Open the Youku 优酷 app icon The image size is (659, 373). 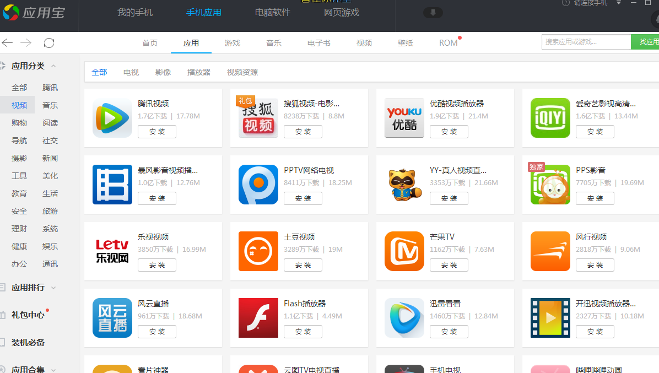pyautogui.click(x=404, y=118)
